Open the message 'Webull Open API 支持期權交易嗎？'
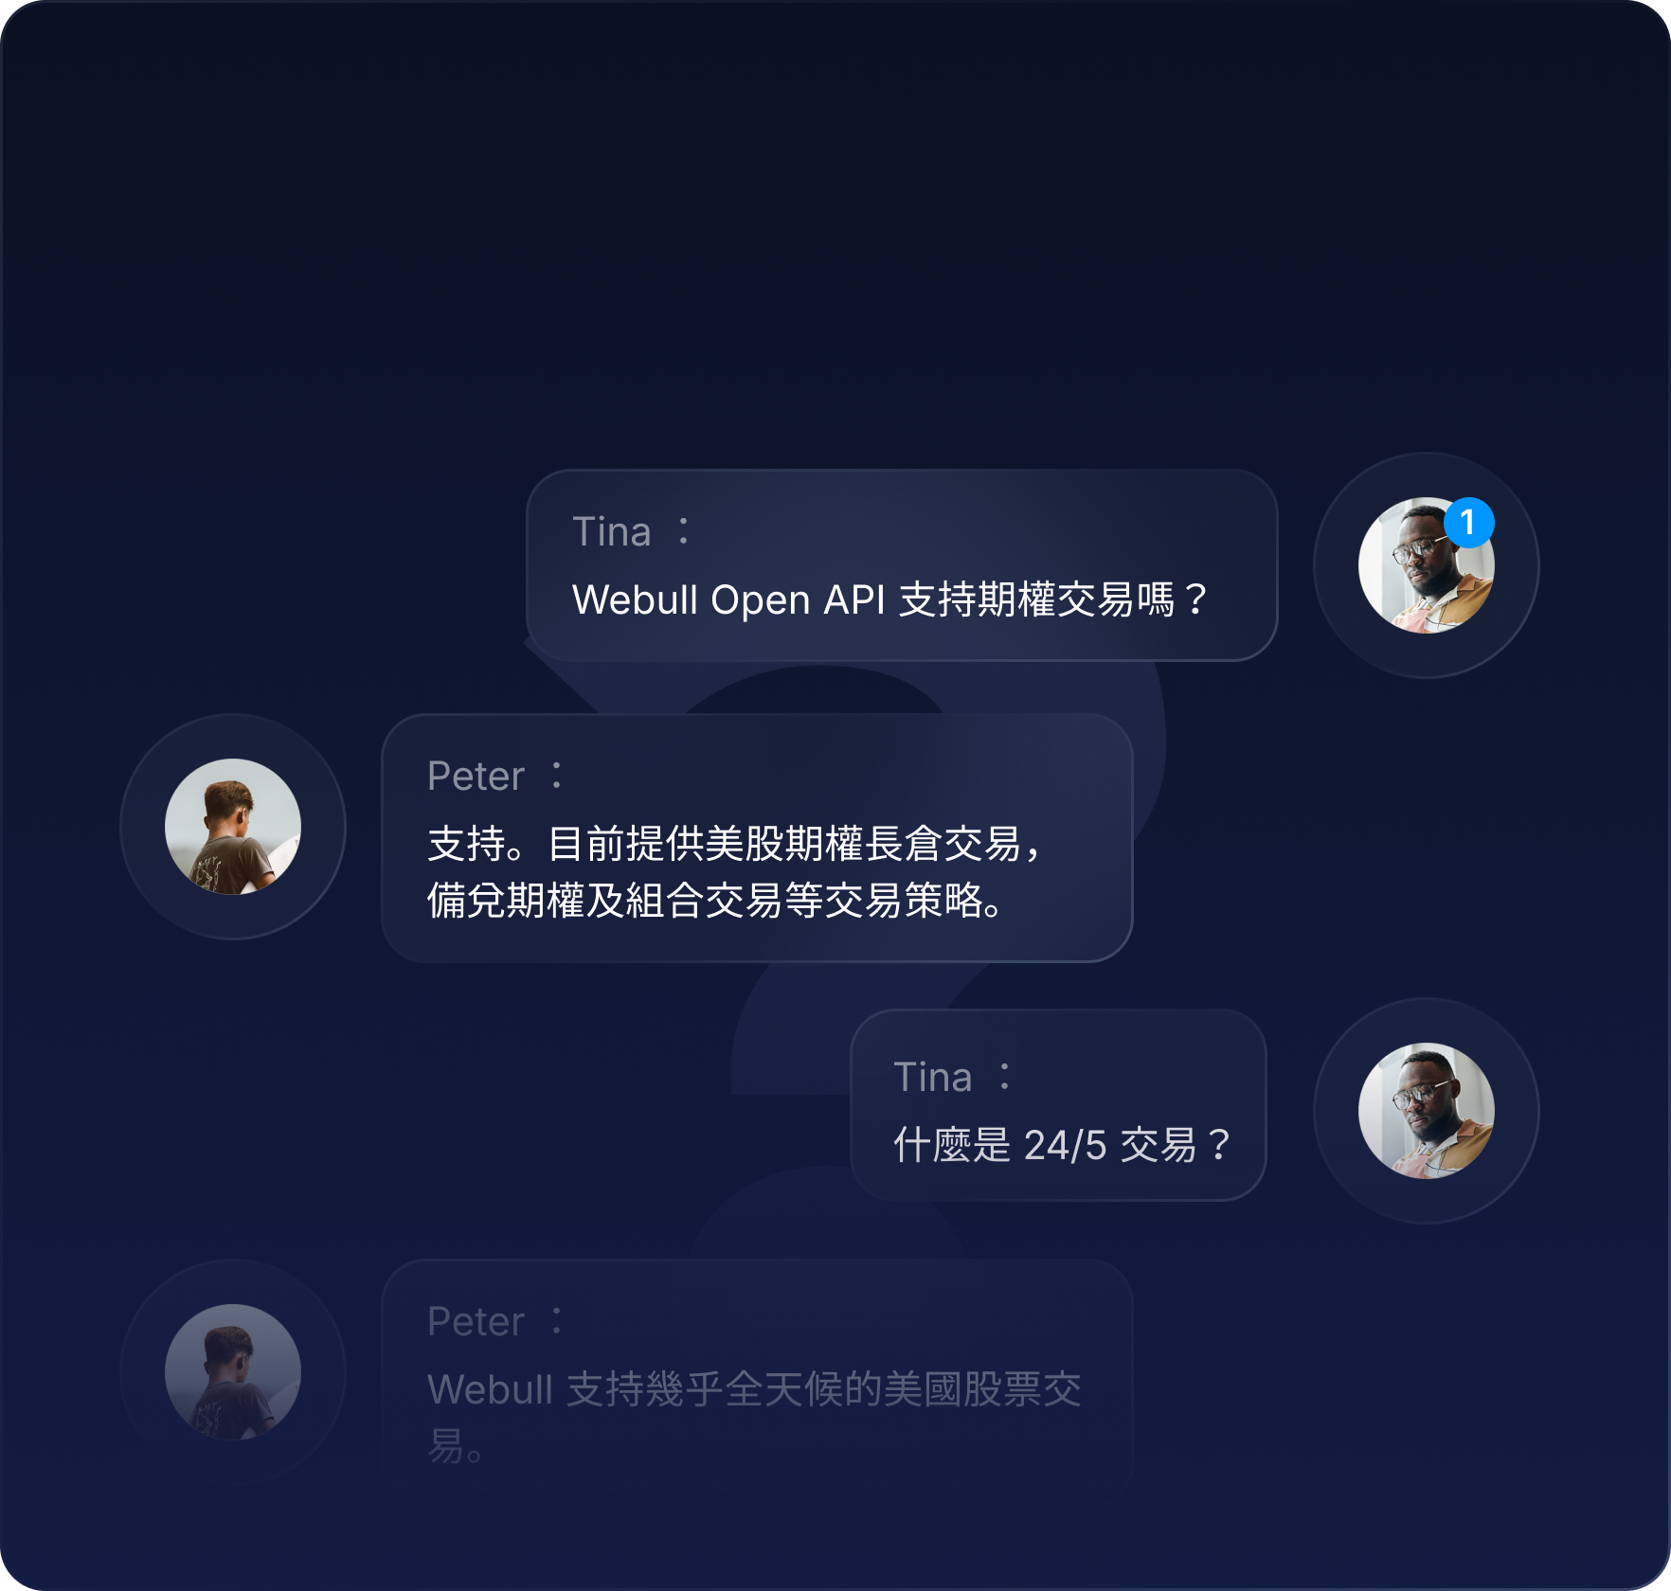Screen dimensions: 1671x1591 (x=890, y=599)
